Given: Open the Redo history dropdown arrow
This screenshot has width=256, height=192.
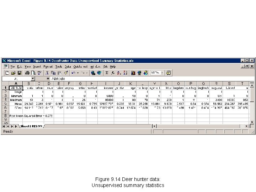Looking at the screenshot, I should pyautogui.click(x=87, y=73).
